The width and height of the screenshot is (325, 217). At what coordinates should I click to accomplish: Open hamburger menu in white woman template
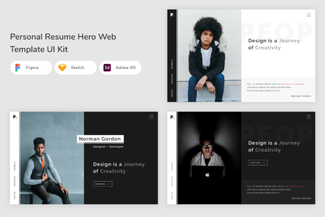(x=309, y=15)
